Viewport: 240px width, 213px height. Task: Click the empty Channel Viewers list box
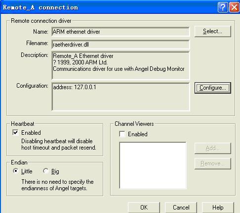153,165
